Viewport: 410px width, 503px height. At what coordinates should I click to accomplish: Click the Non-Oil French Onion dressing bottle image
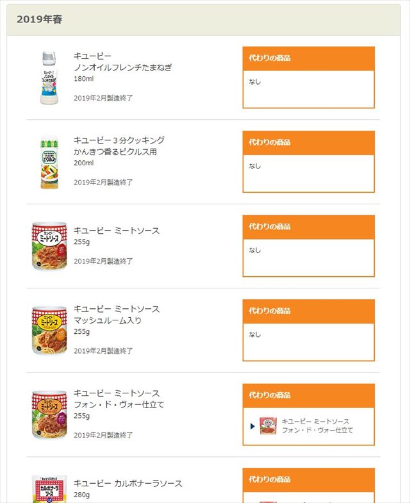(49, 78)
